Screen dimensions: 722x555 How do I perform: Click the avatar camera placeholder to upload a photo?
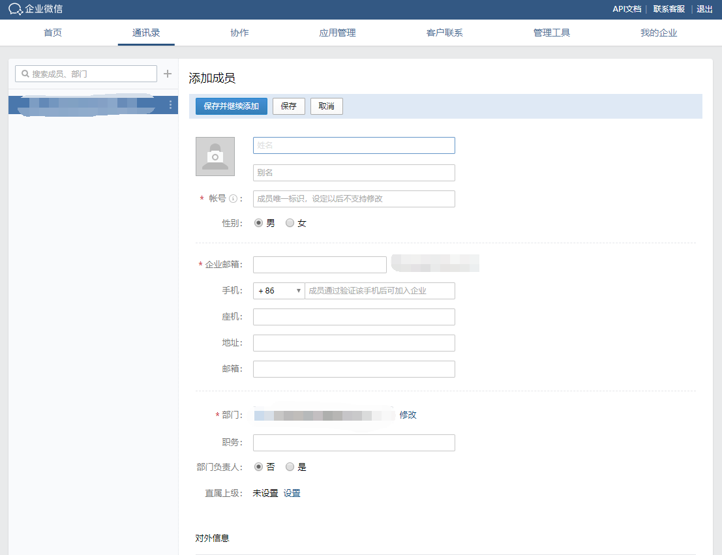[x=215, y=157]
